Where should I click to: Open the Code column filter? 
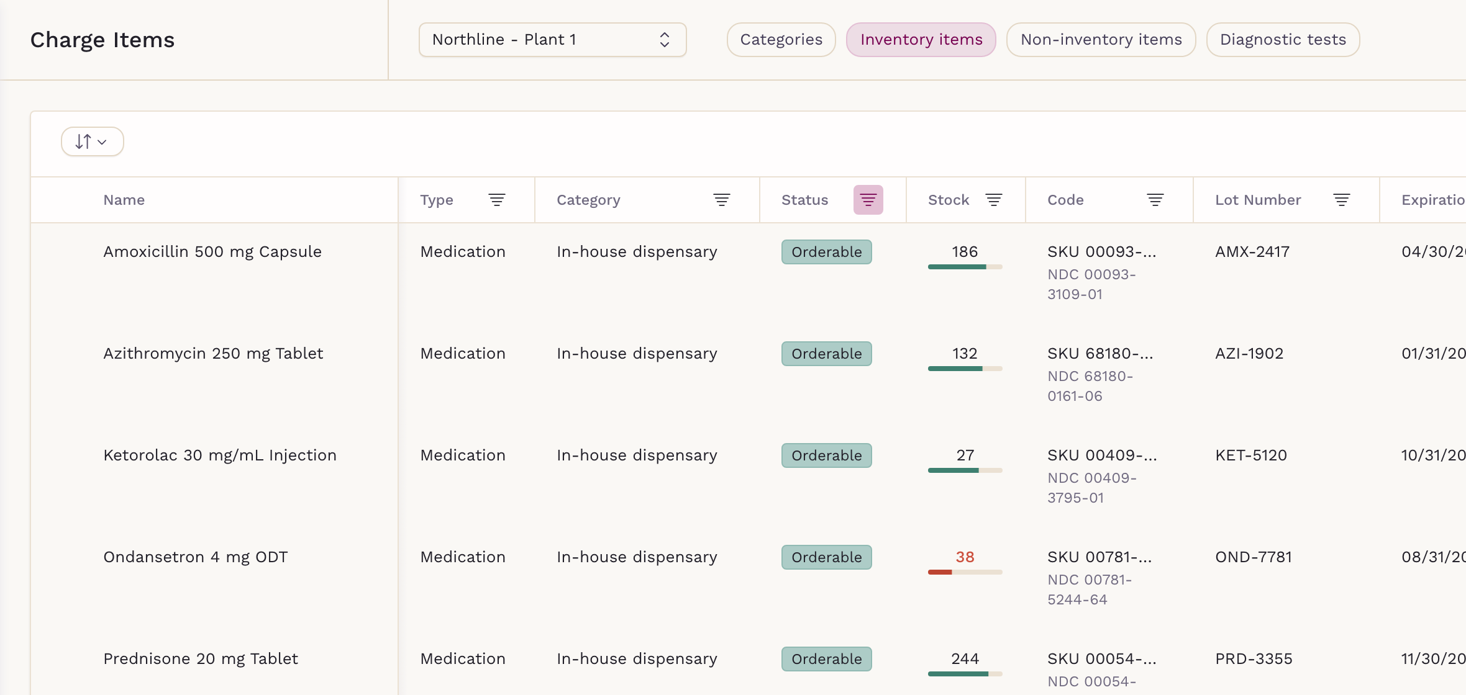click(1155, 200)
